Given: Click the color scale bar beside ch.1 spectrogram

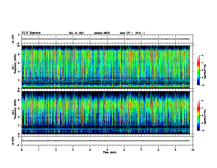Looking at the screenshot, I should 198,70.
